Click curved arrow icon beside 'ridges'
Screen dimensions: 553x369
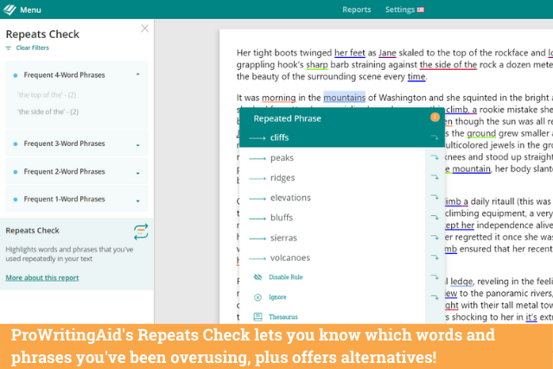pyautogui.click(x=435, y=177)
